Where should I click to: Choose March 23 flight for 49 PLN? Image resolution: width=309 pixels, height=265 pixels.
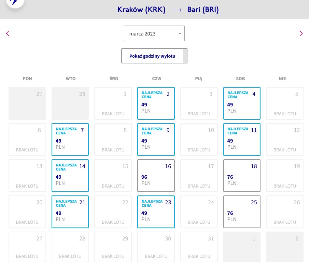tap(156, 212)
